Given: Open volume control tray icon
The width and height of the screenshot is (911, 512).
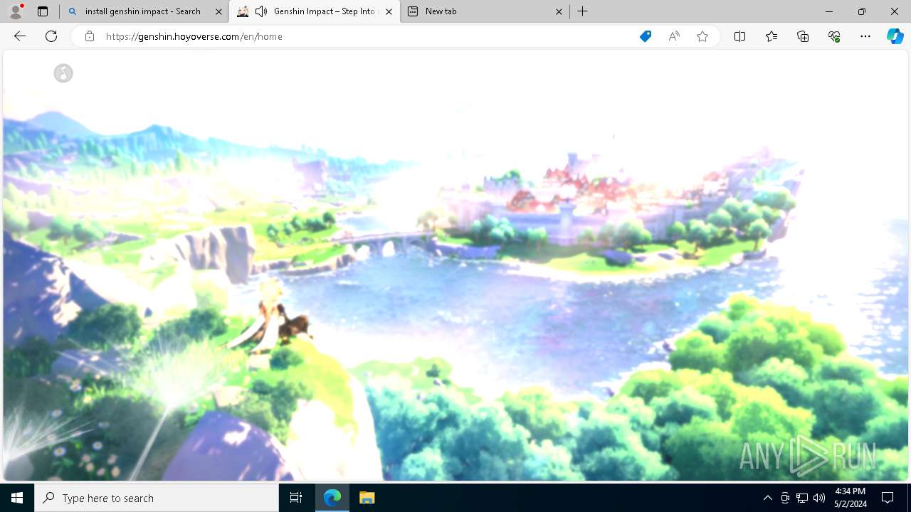Looking at the screenshot, I should (819, 498).
